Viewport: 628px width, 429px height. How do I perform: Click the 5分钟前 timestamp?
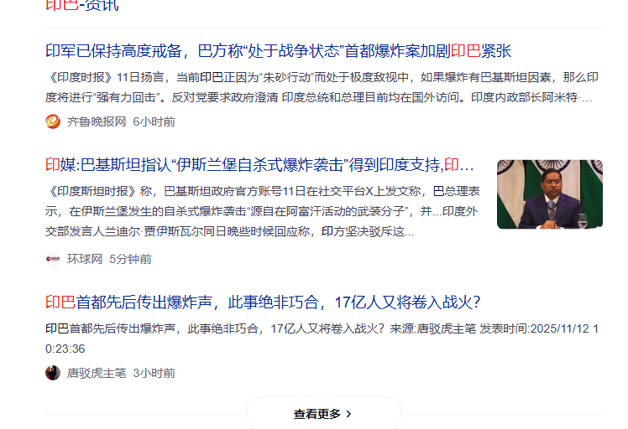131,259
